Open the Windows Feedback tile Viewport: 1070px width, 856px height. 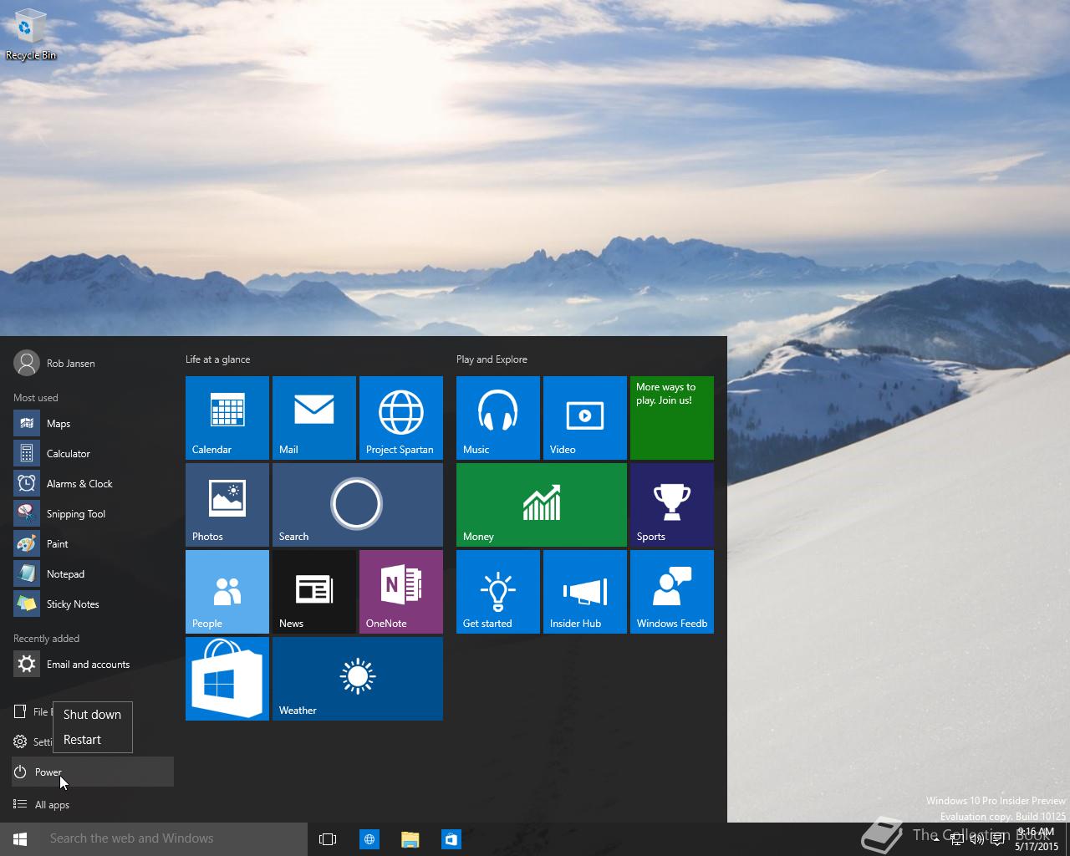pyautogui.click(x=672, y=592)
